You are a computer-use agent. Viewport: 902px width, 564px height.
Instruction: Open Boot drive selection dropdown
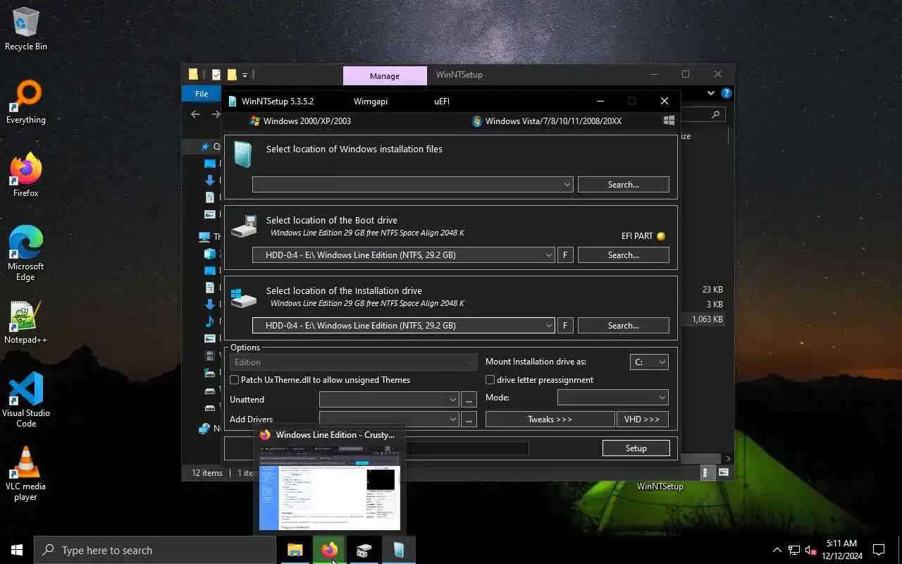click(x=549, y=255)
